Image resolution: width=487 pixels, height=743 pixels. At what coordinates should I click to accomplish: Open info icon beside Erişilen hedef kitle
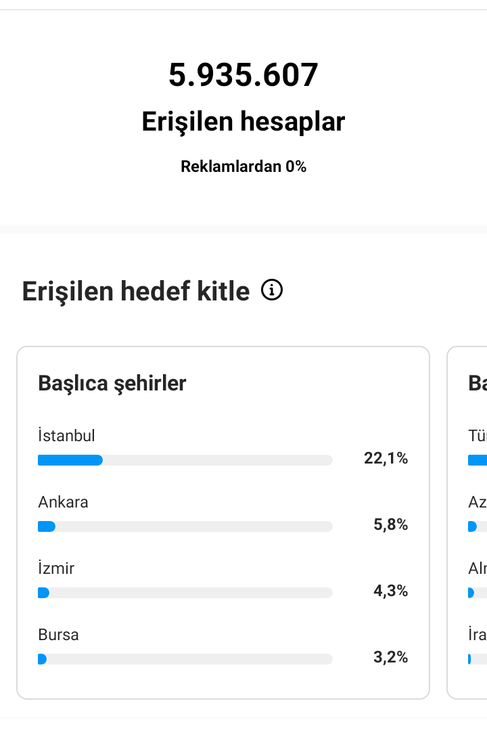pos(272,290)
